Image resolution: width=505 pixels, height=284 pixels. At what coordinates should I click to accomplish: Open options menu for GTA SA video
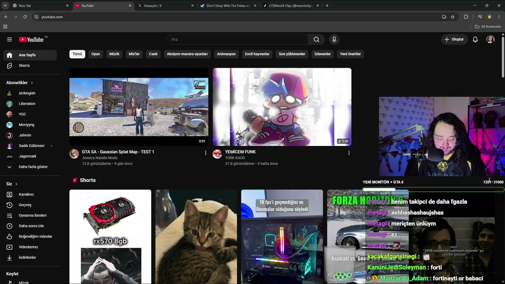pyautogui.click(x=206, y=153)
